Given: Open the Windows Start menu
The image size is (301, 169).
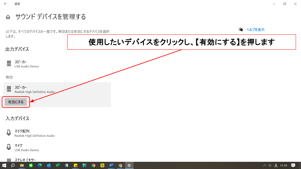Looking at the screenshot, I should [x=4, y=165].
